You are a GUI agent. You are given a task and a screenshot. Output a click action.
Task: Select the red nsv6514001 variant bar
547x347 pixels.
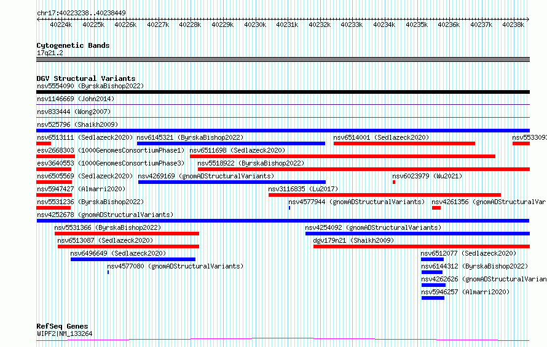coord(404,143)
